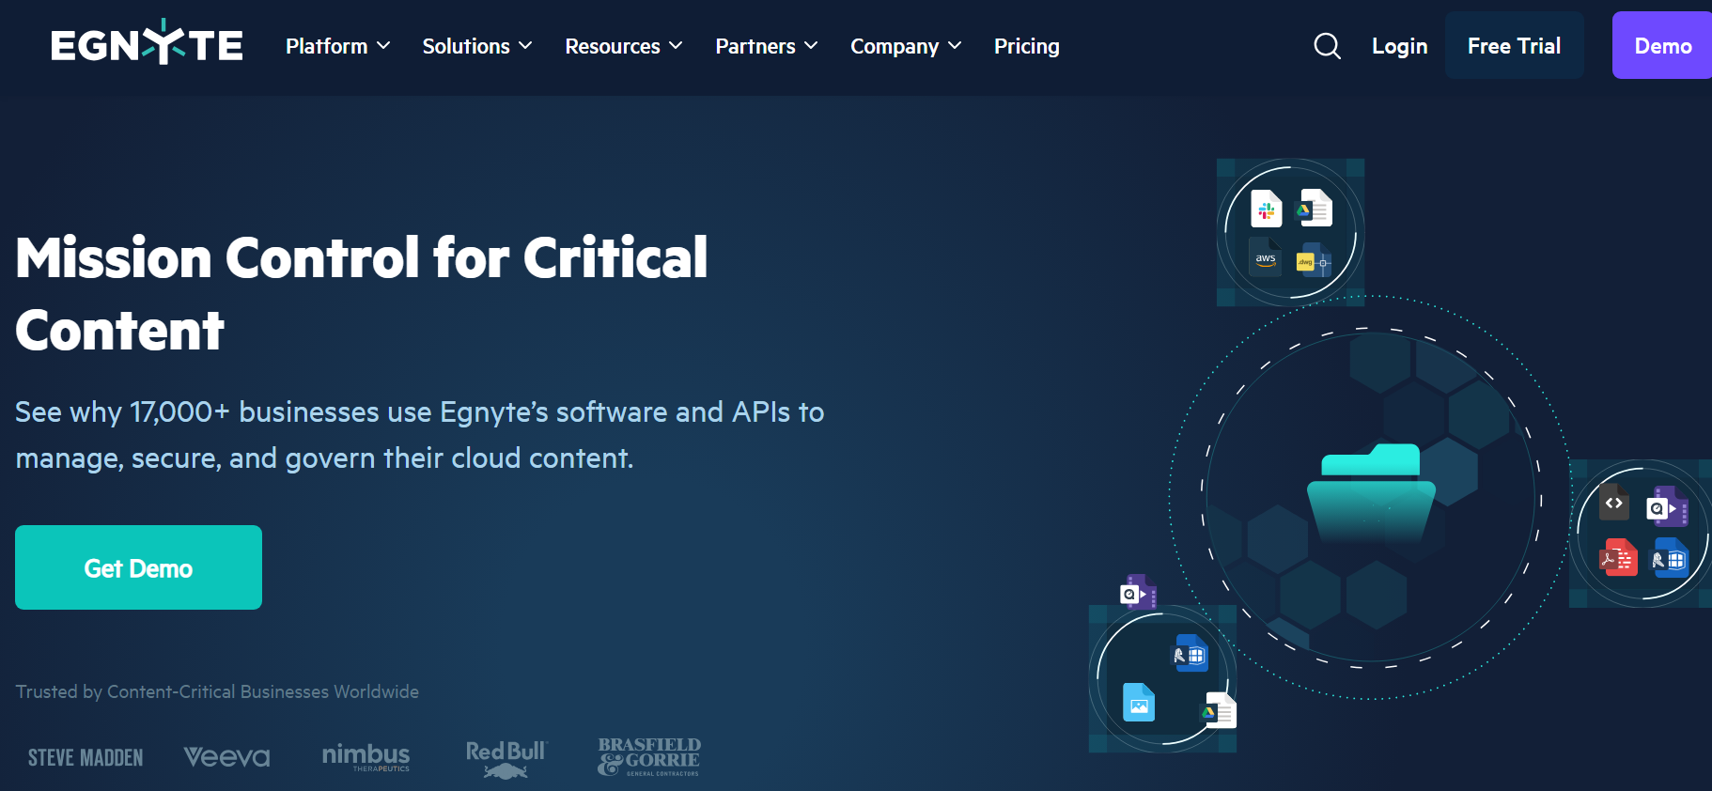Open the Pricing page
Image resolution: width=1712 pixels, height=791 pixels.
(x=1026, y=46)
